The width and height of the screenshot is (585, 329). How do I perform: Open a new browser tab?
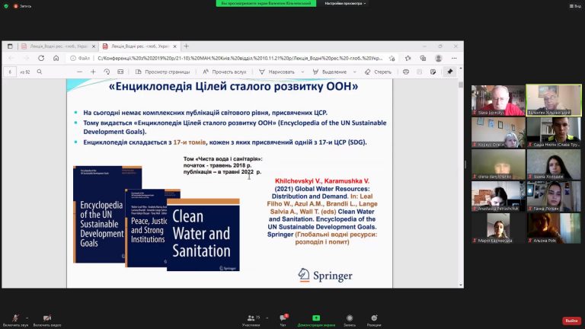pyautogui.click(x=186, y=46)
